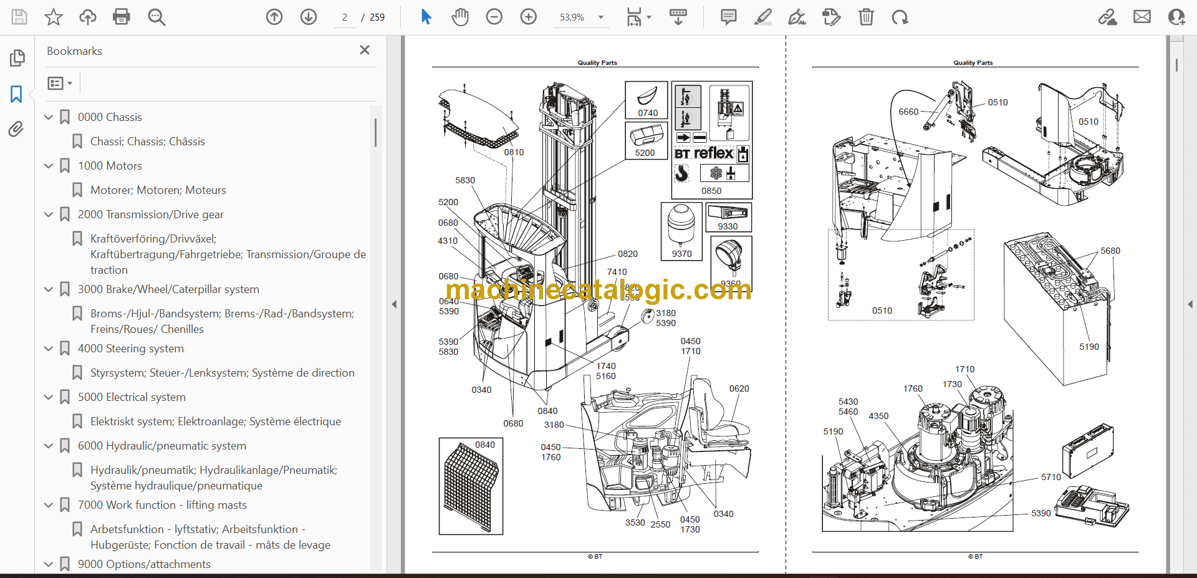Screen dimensions: 1197x578
Task: Click the Save file icon
Action: tap(19, 17)
